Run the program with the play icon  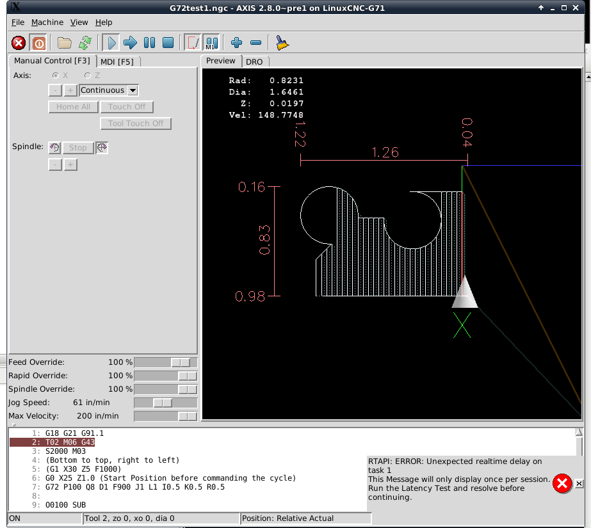click(x=111, y=43)
